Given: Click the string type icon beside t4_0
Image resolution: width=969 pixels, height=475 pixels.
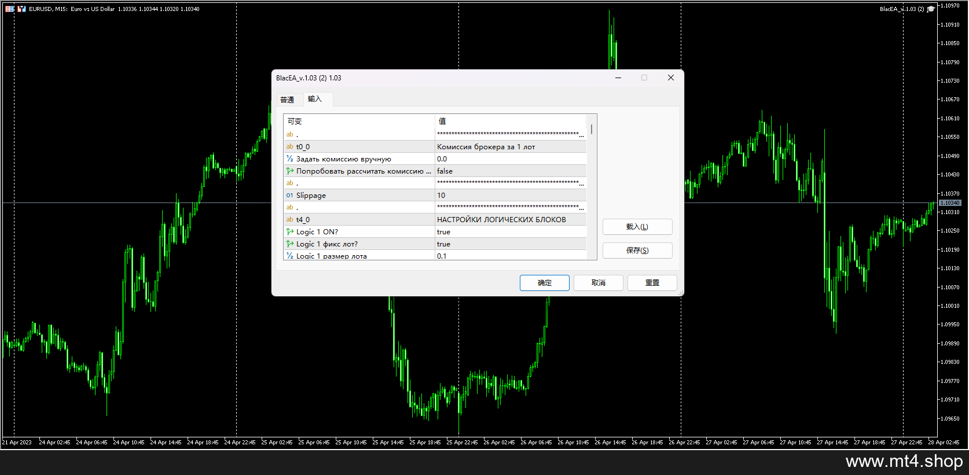Looking at the screenshot, I should (x=289, y=219).
